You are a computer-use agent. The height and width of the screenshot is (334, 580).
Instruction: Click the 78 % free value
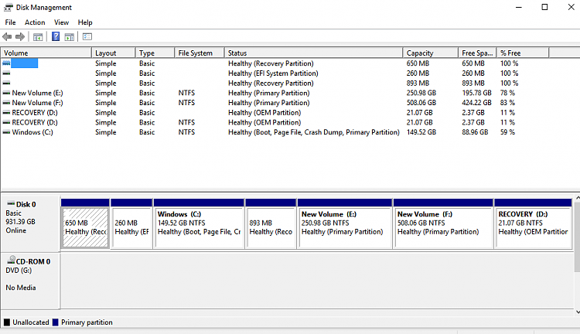(507, 93)
